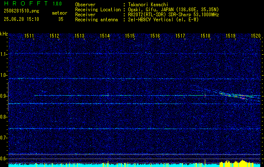Screen dimensions: 264x167
Task: Click the gray vertical range bar beside 0.9
Action: pos(8,96)
